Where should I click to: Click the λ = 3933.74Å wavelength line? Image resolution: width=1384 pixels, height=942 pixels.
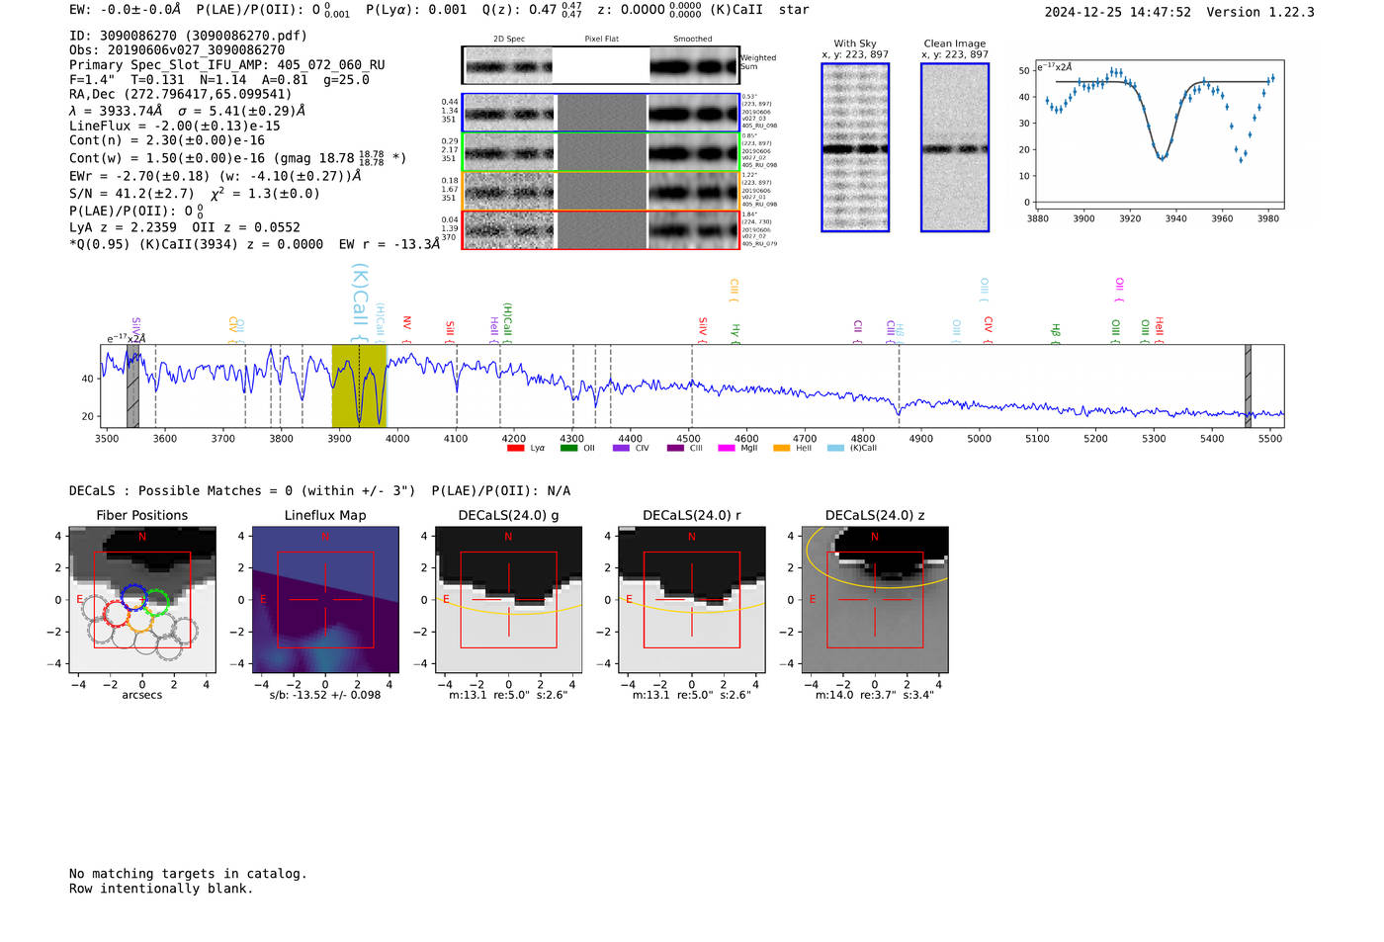[188, 111]
